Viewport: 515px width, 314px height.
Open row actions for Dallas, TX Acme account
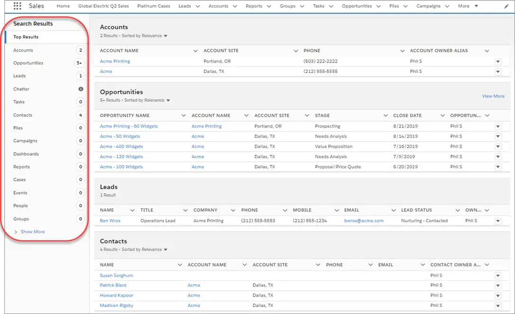point(498,72)
